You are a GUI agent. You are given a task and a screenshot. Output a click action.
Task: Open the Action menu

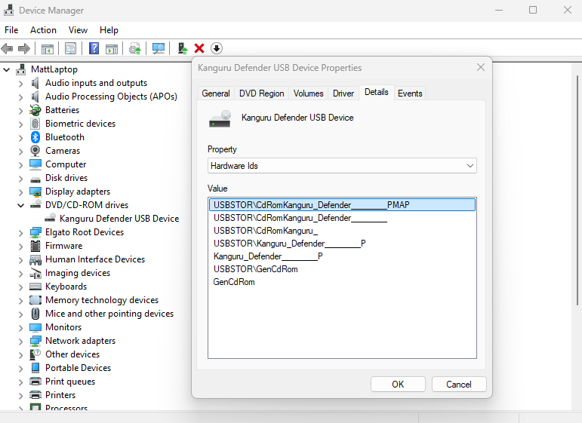43,30
